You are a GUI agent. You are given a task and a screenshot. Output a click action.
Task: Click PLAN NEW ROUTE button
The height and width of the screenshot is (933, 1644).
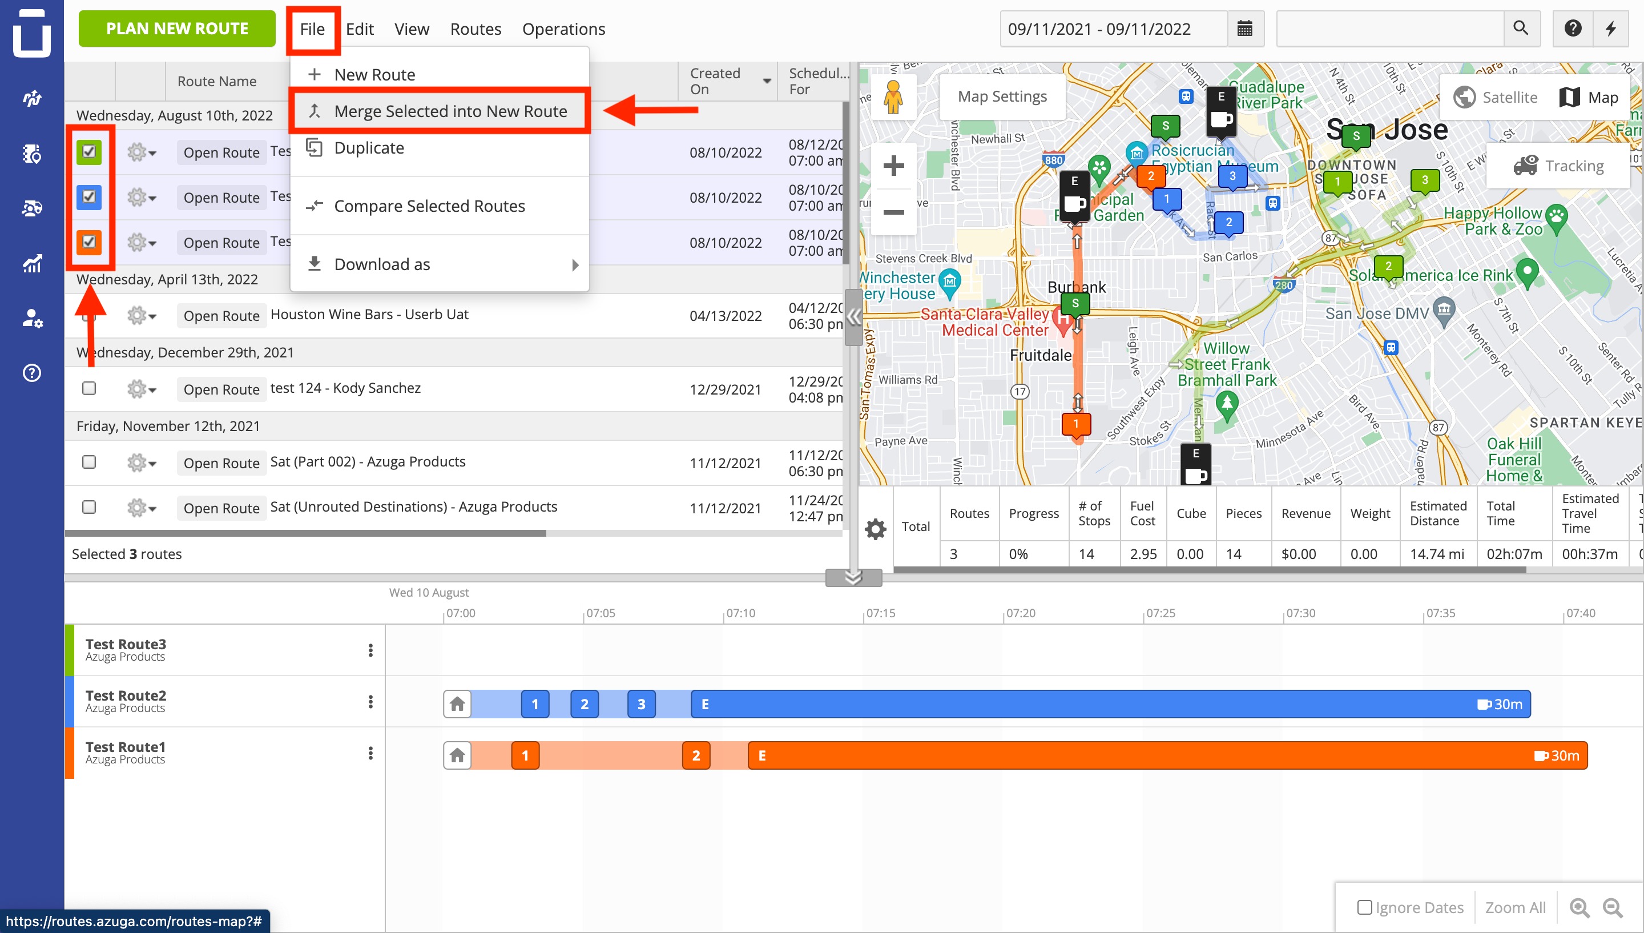178,29
